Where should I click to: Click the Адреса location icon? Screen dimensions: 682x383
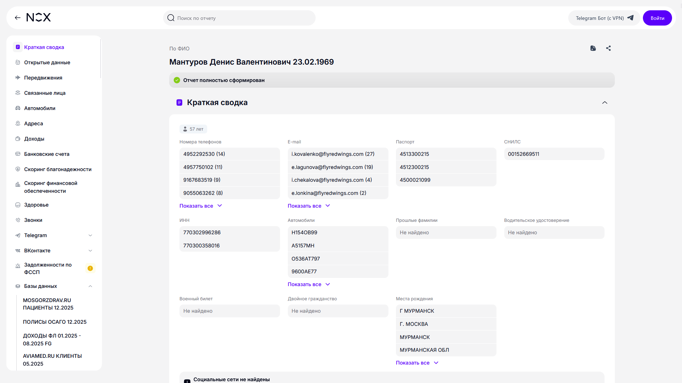18,124
